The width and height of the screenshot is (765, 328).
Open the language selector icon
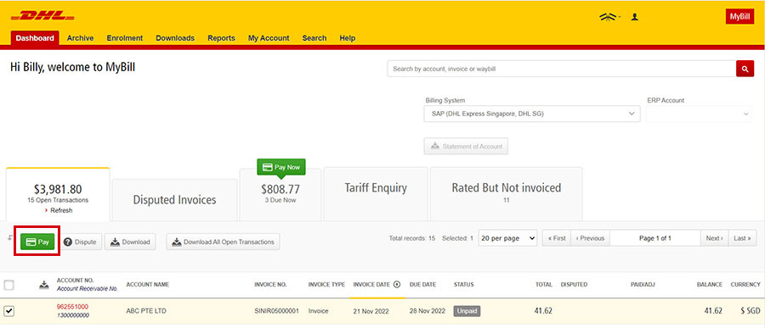click(x=609, y=17)
